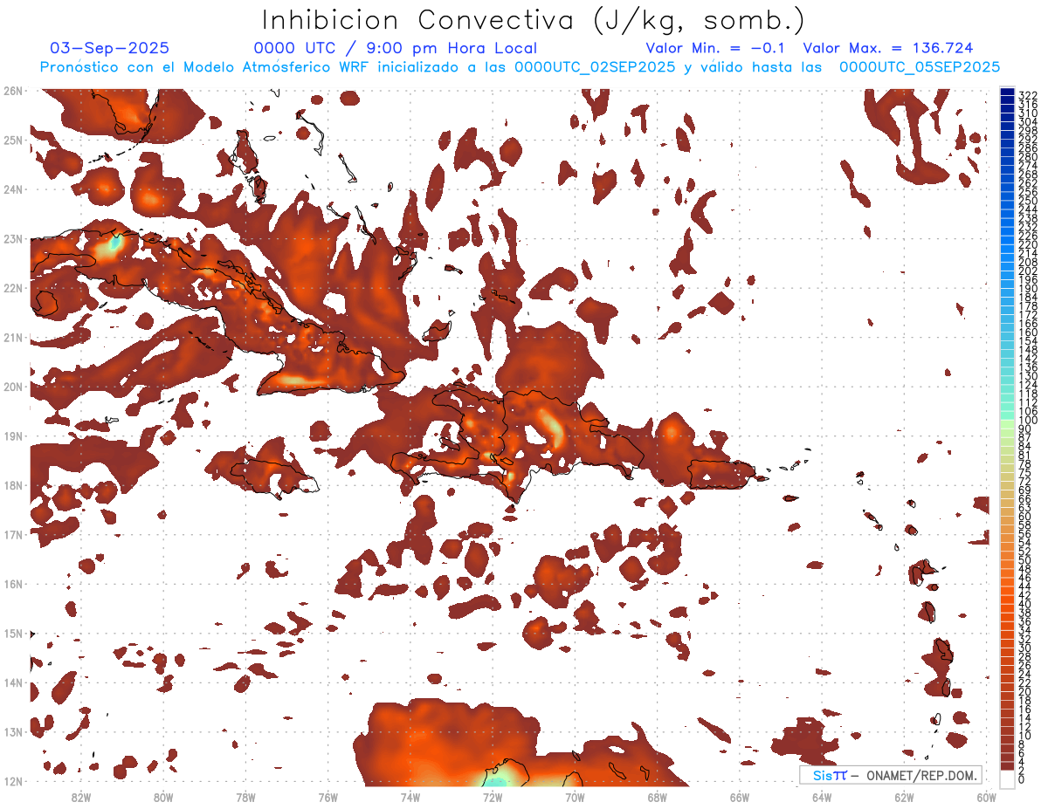Click the SisTT ONAMET/REP.DOM. logo box
Viewport: 1048px width, 809px height.
tap(890, 775)
